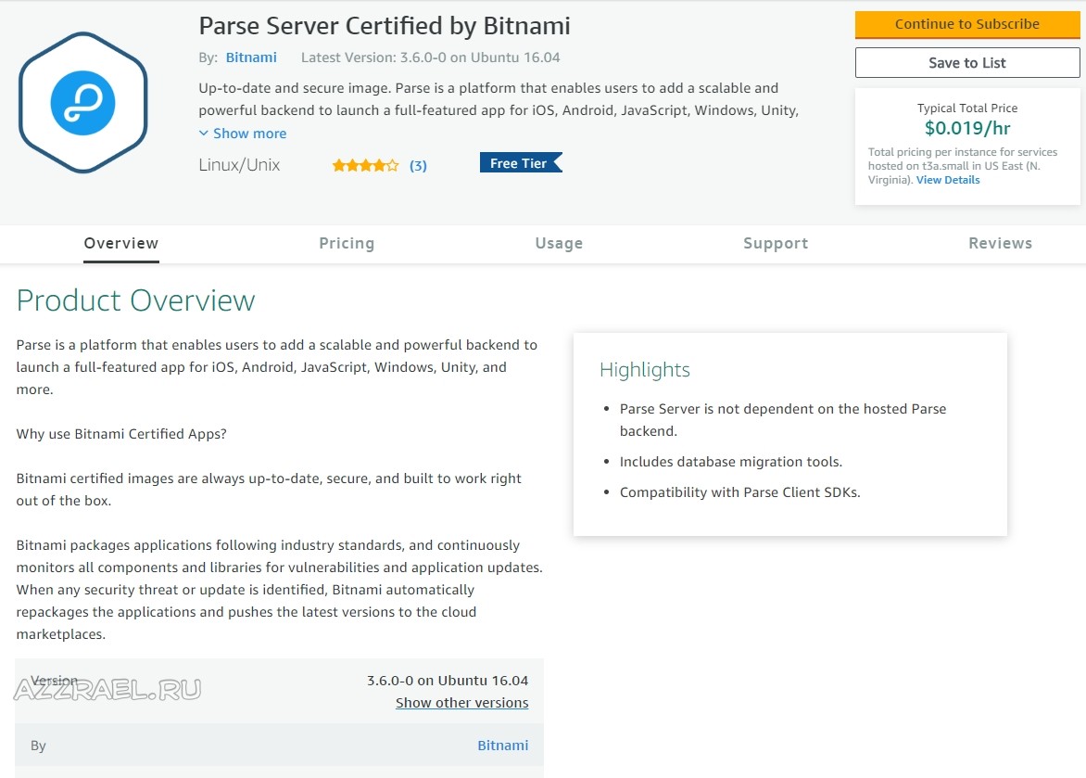Click the Bitnami publisher link
The image size is (1086, 778).
point(250,57)
